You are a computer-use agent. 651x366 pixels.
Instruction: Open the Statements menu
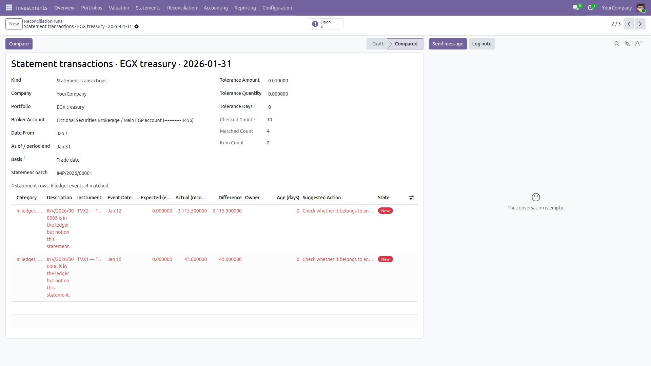pos(148,7)
